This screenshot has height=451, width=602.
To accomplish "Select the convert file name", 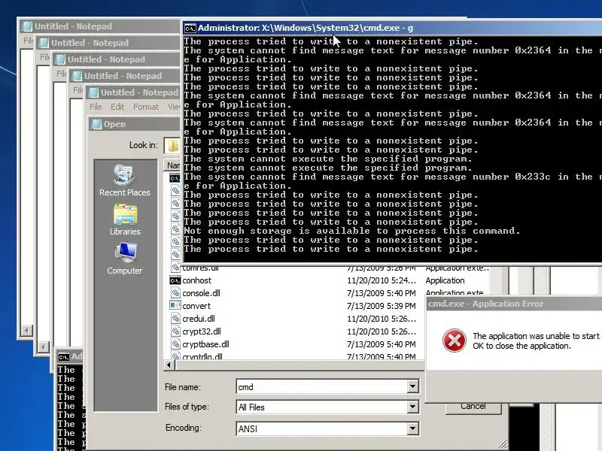I will coord(196,306).
